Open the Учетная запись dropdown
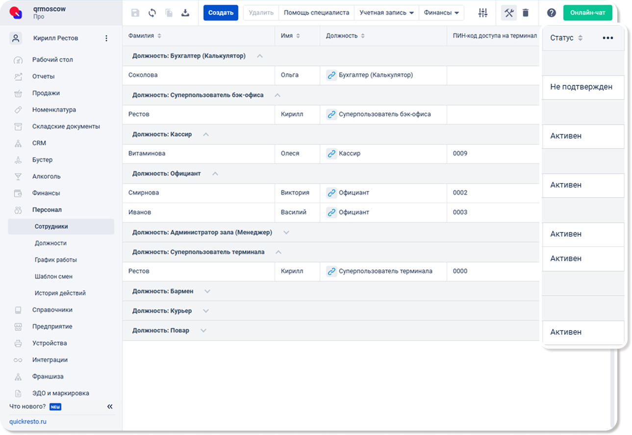Viewport: 632px width, 435px height. point(386,13)
